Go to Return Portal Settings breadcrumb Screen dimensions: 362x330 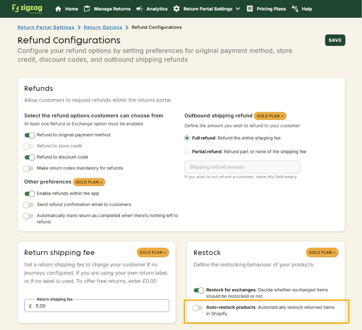click(x=46, y=27)
